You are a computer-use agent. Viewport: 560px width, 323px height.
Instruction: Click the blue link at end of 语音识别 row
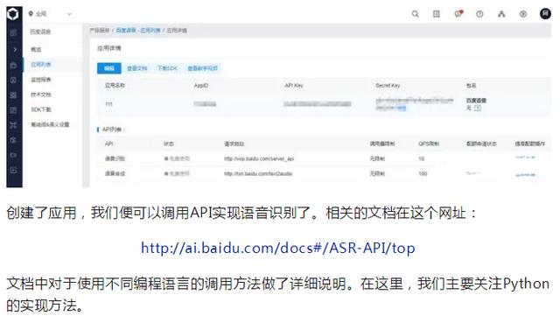pyautogui.click(x=525, y=158)
